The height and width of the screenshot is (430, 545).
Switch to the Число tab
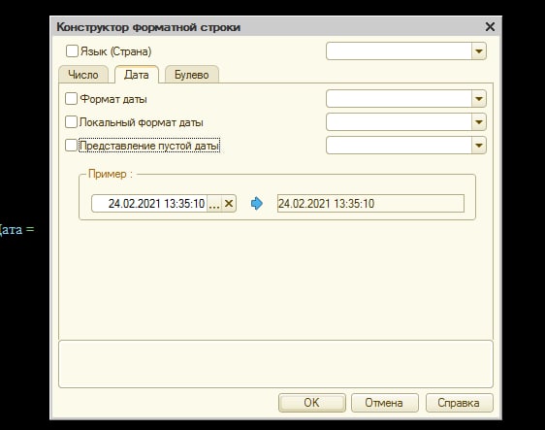pyautogui.click(x=83, y=75)
